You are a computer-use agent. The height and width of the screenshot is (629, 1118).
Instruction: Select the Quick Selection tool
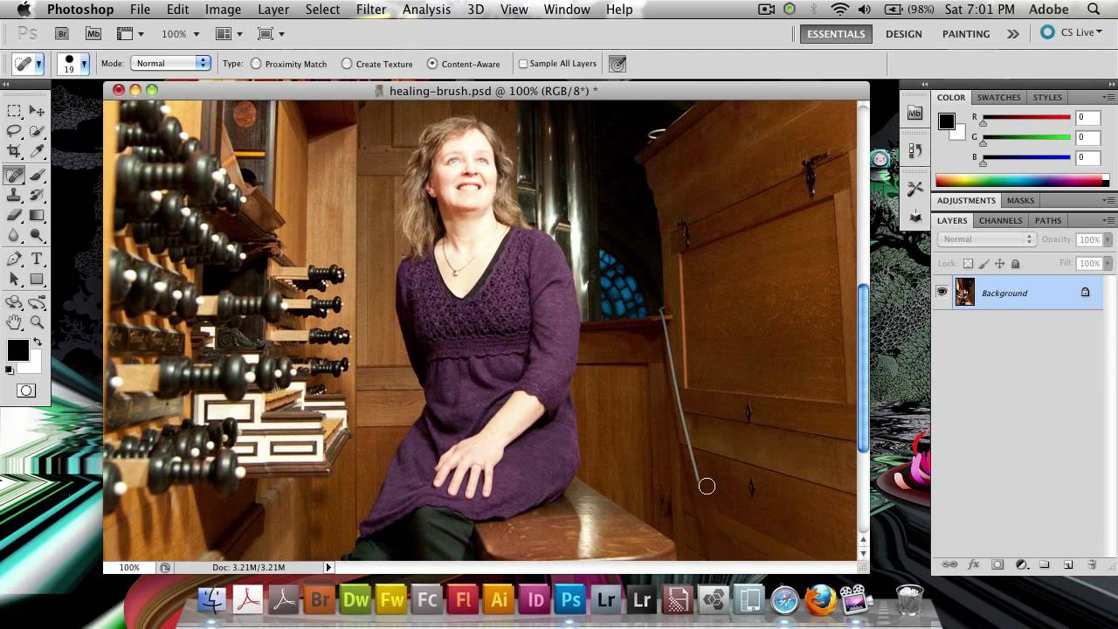click(37, 131)
